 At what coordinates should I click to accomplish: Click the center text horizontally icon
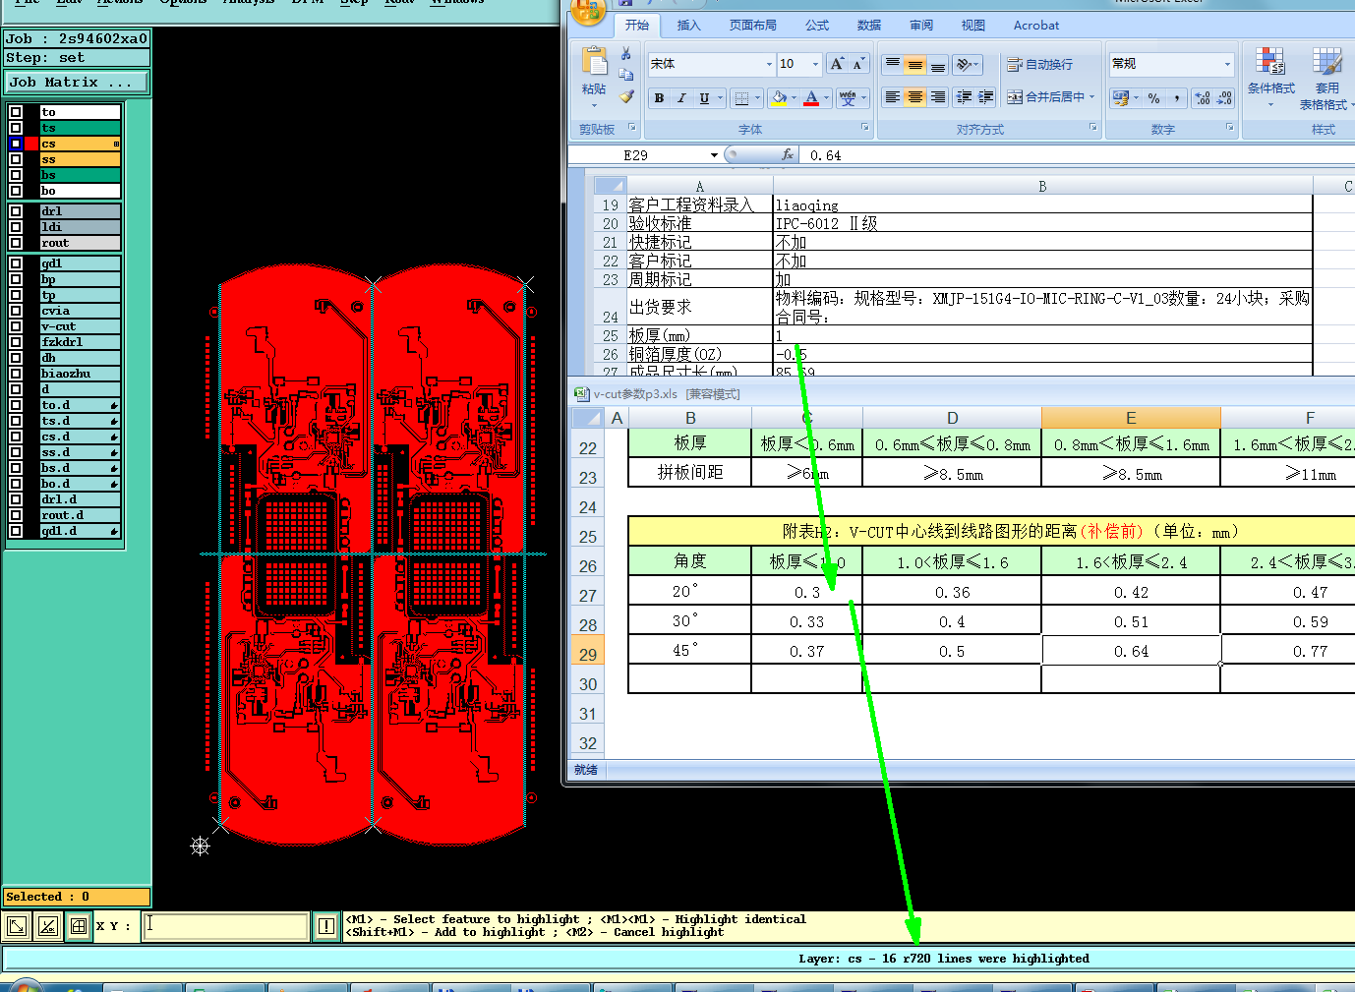pyautogui.click(x=914, y=96)
